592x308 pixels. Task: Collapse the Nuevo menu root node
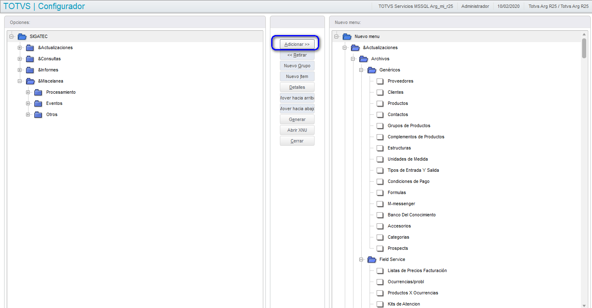(337, 37)
